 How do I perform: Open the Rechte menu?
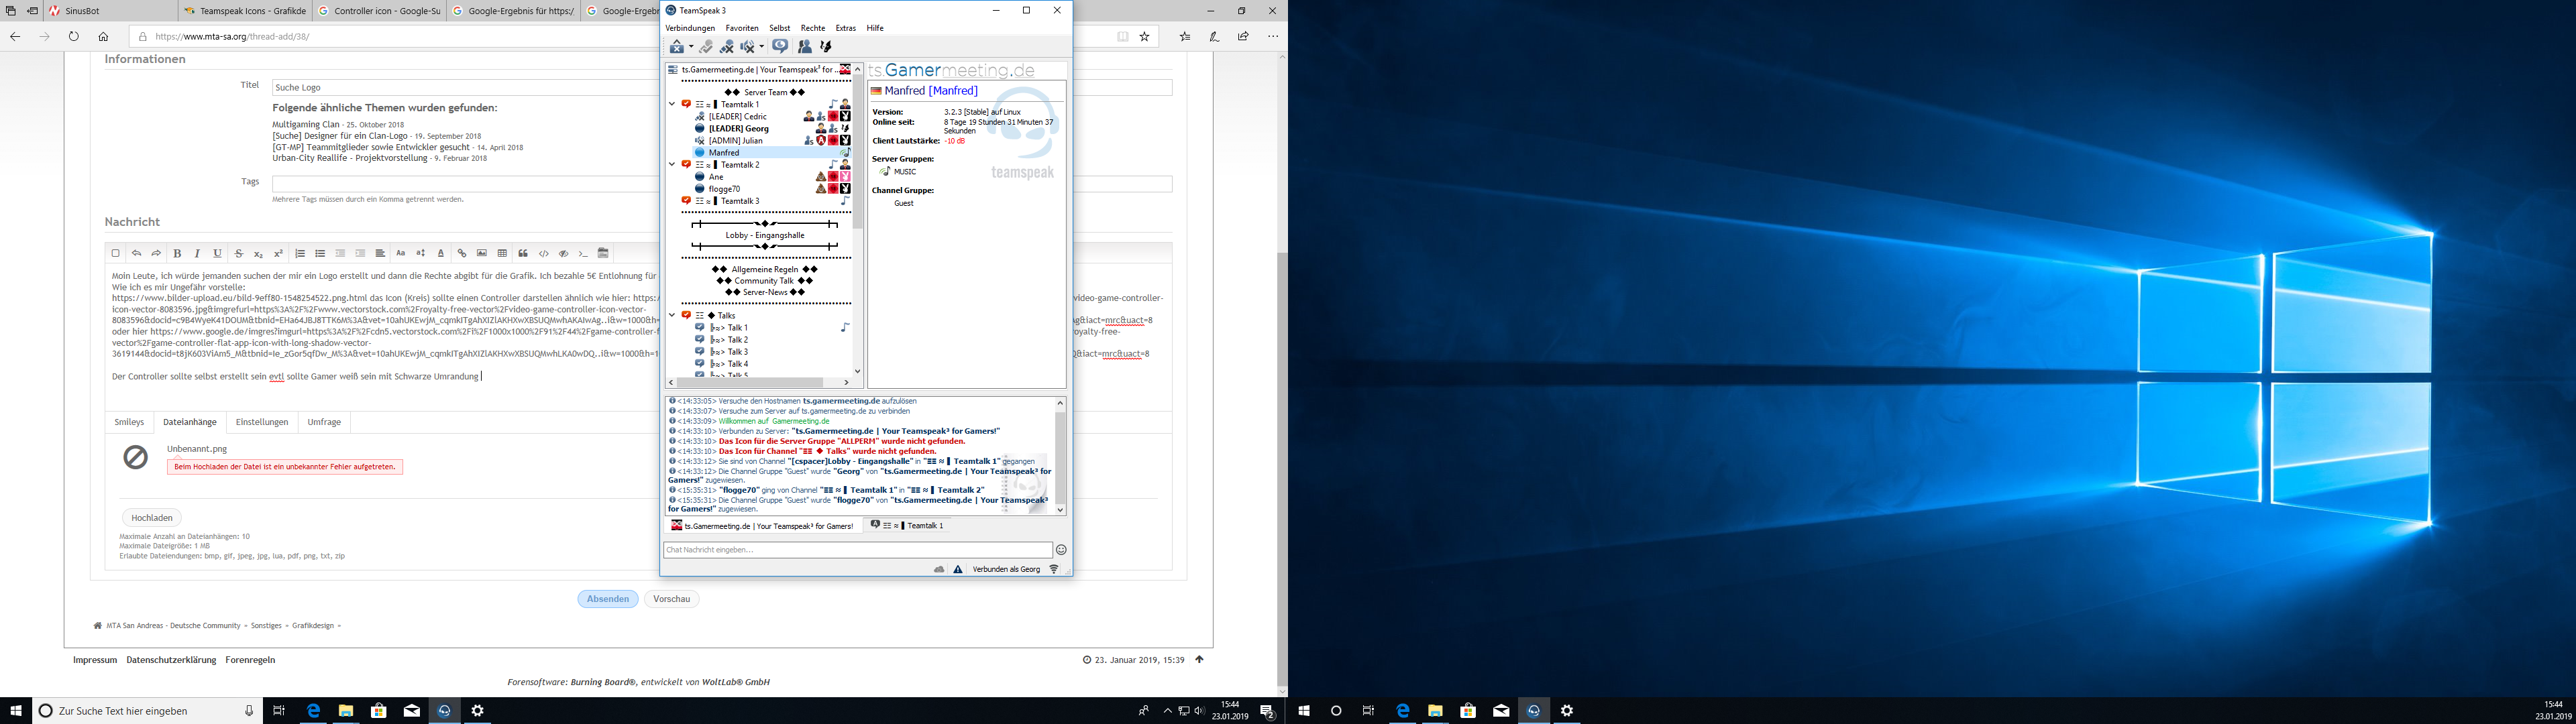click(x=813, y=28)
